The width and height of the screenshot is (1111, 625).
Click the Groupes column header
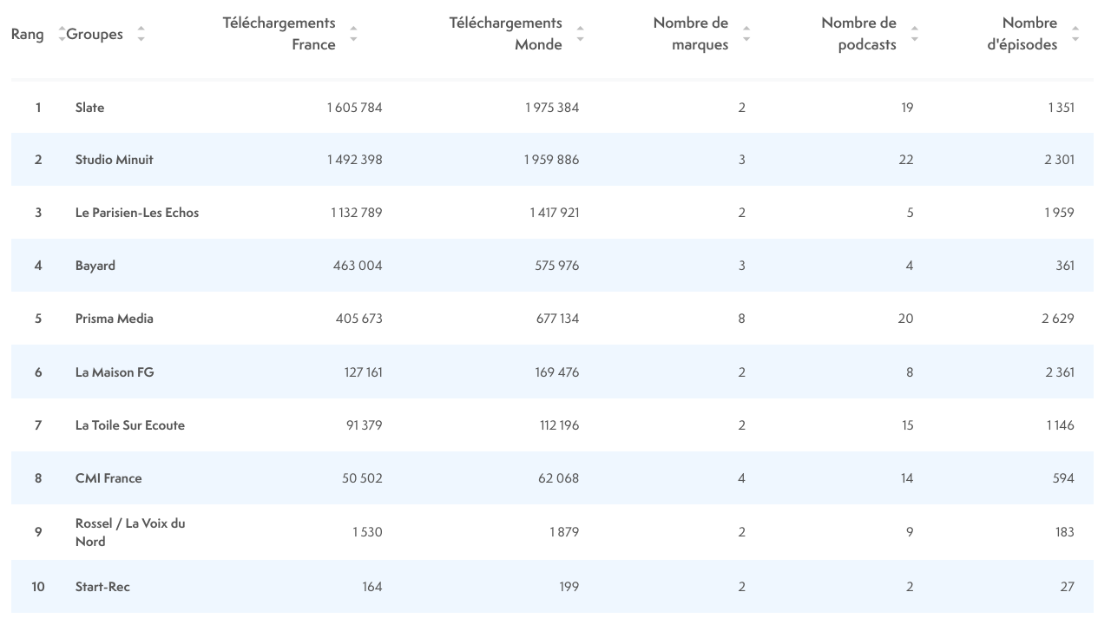pyautogui.click(x=95, y=35)
